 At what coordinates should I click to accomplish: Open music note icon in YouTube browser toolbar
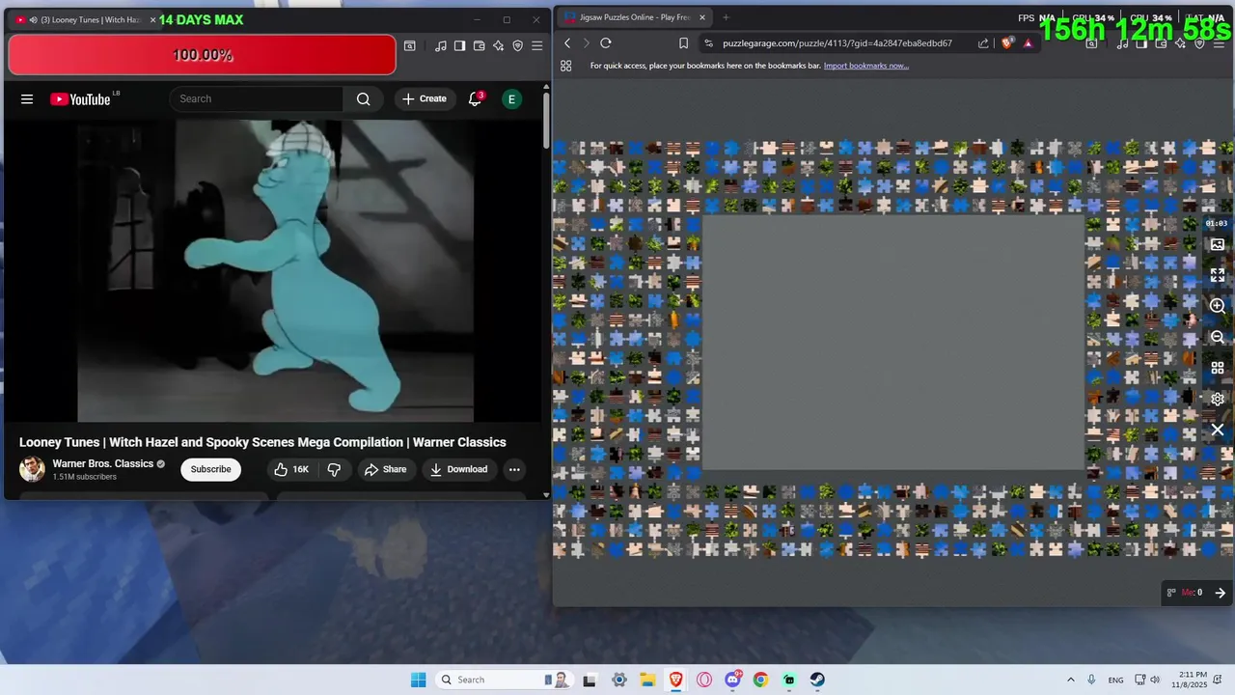coord(441,45)
